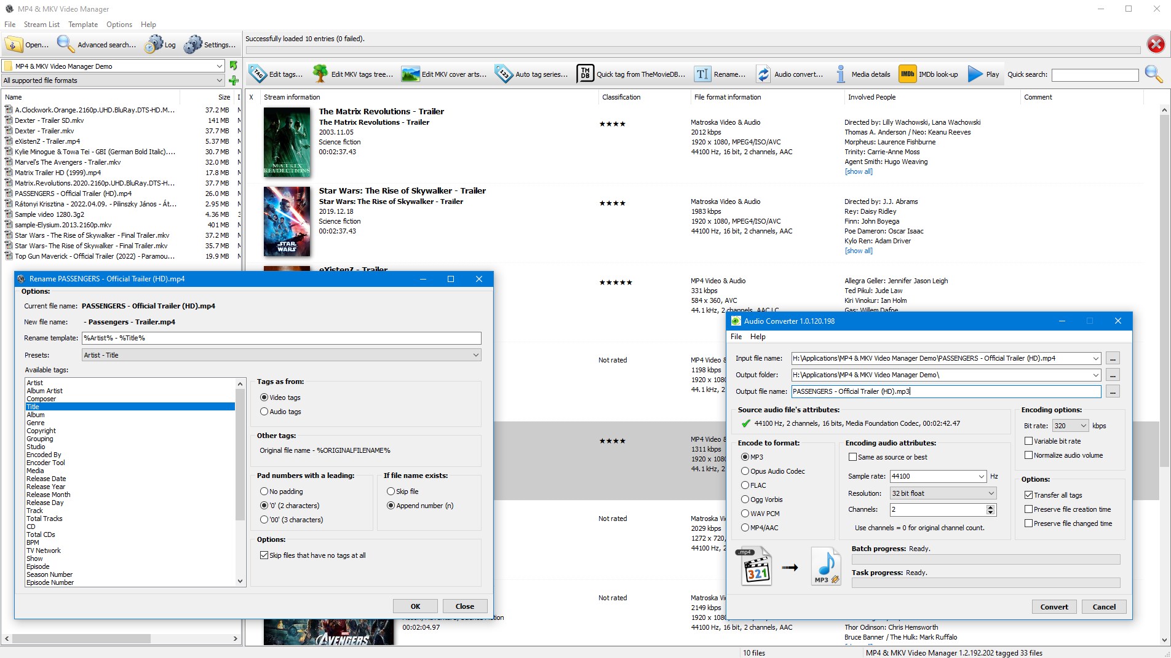Viewport: 1171px width, 658px height.
Task: Click OK in Rename dialog
Action: coord(415,606)
